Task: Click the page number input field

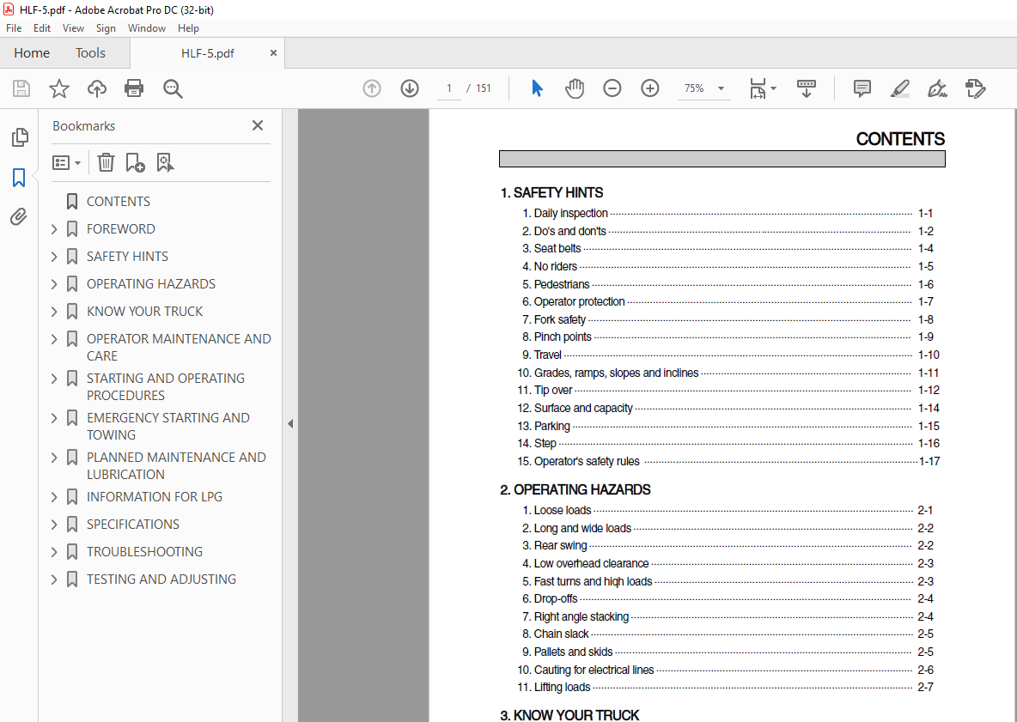Action: coord(449,88)
